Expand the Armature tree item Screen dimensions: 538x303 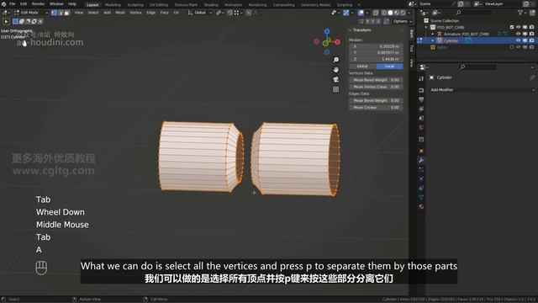[x=433, y=34]
